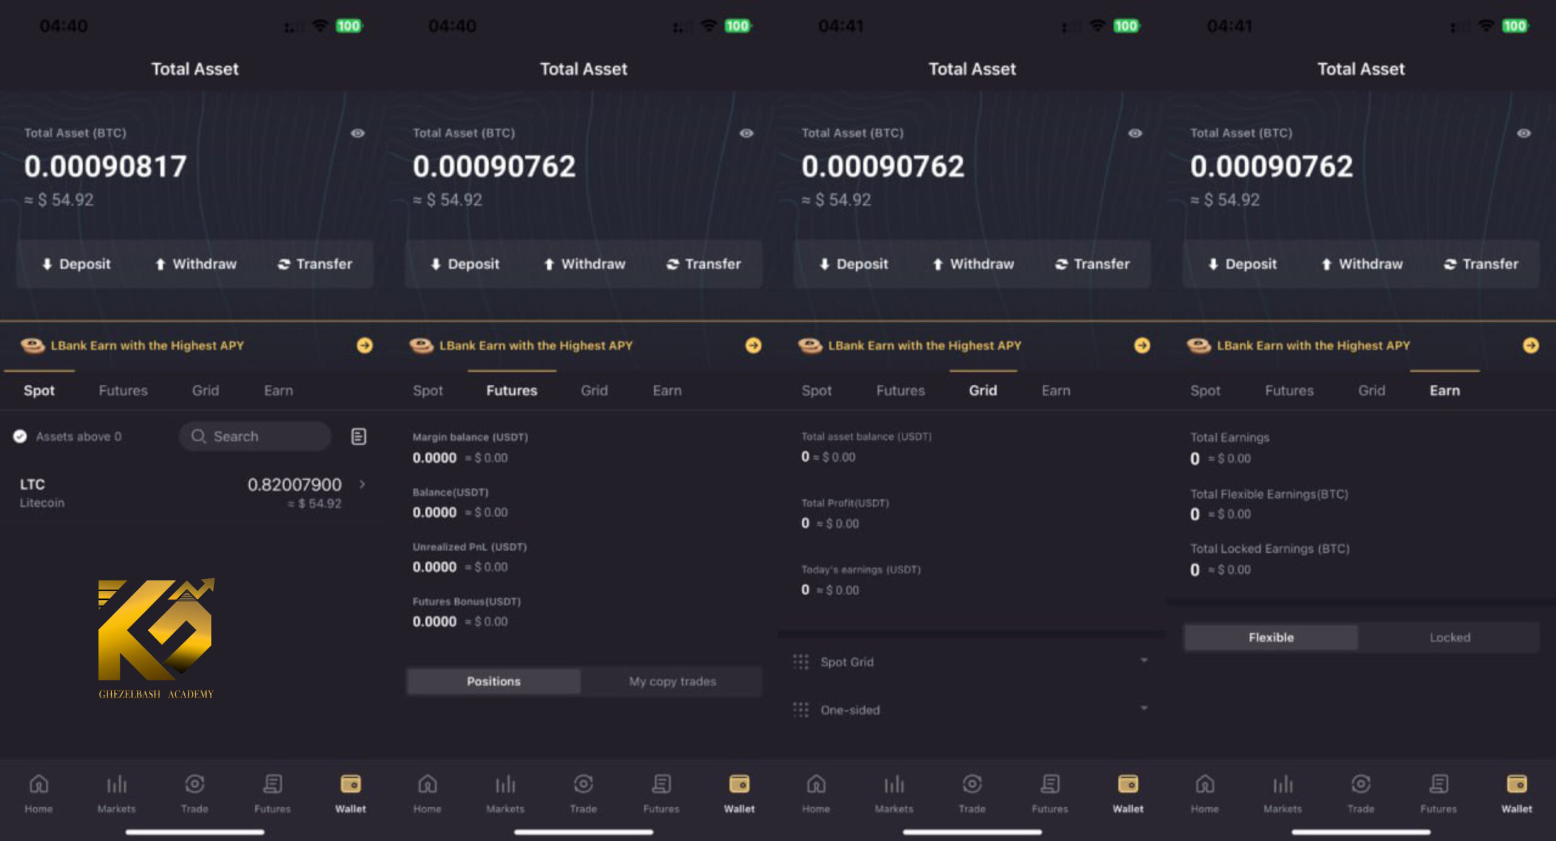Select the Flexible earnings segment
Viewport: 1556px width, 841px height.
1271,637
